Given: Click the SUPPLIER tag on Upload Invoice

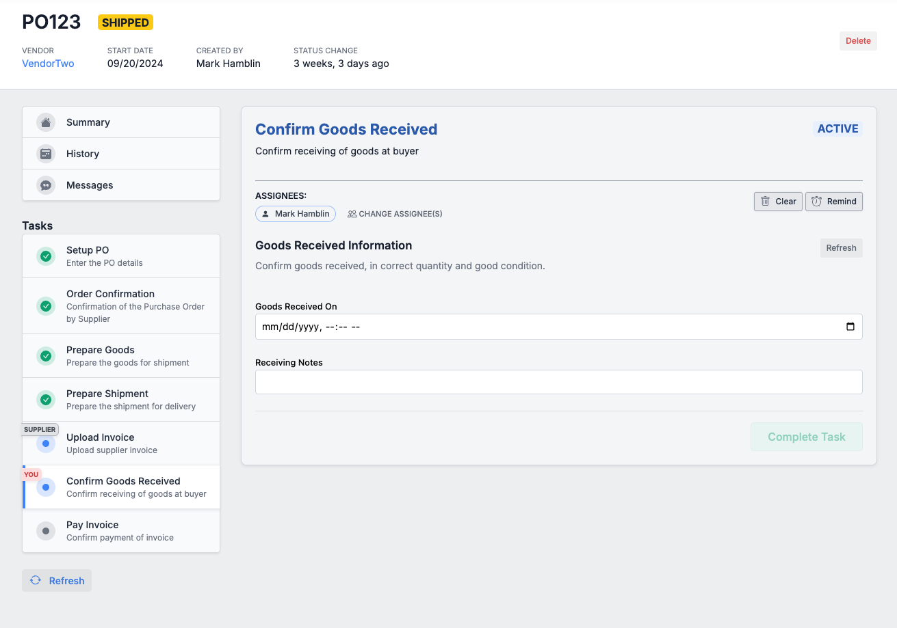Looking at the screenshot, I should click(x=40, y=430).
